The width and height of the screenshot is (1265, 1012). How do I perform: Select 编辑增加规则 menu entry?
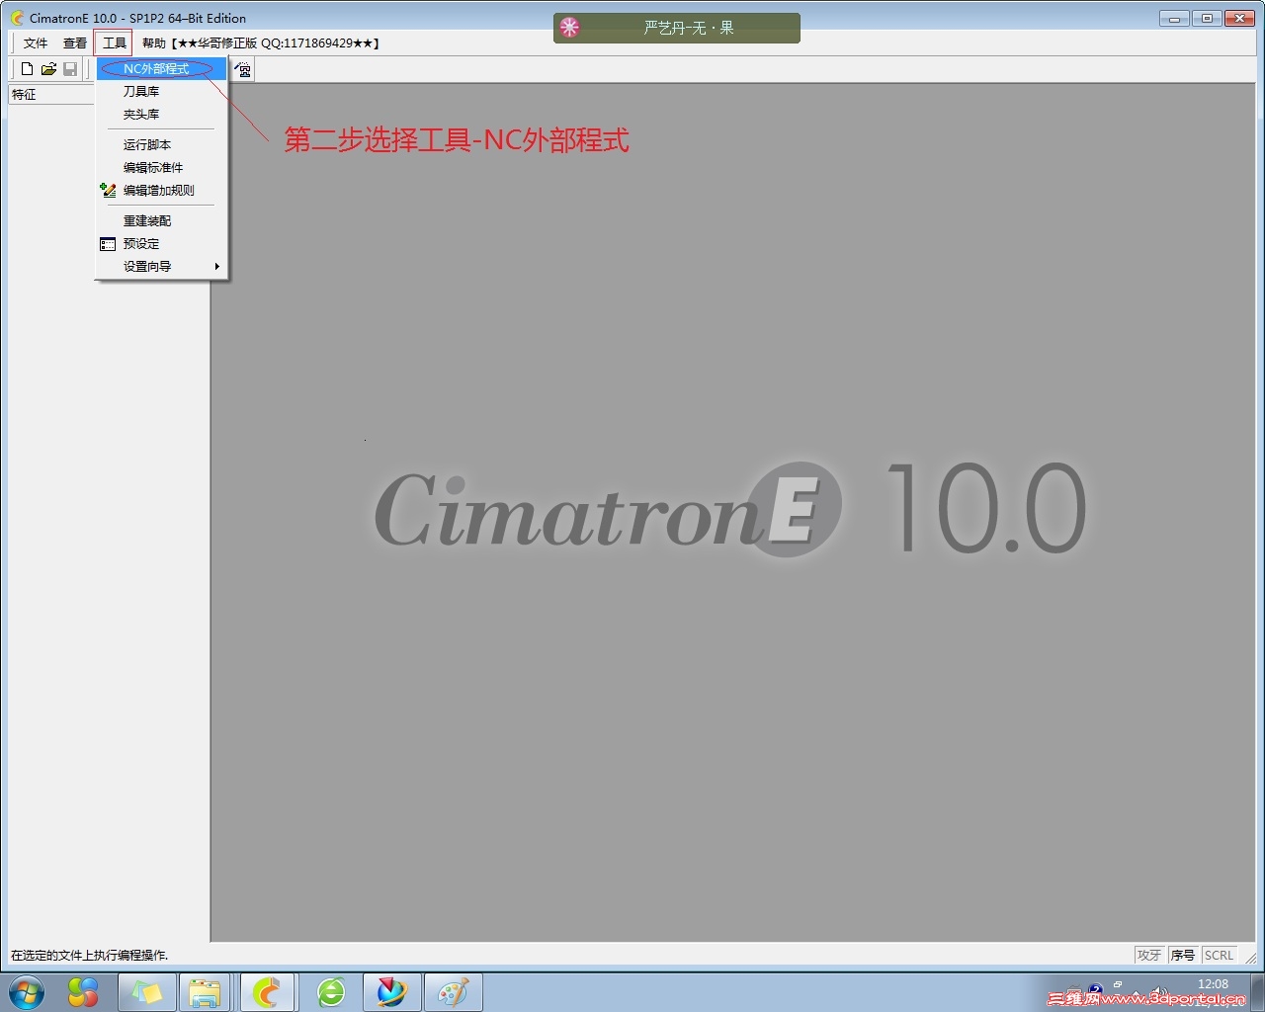[x=162, y=191]
